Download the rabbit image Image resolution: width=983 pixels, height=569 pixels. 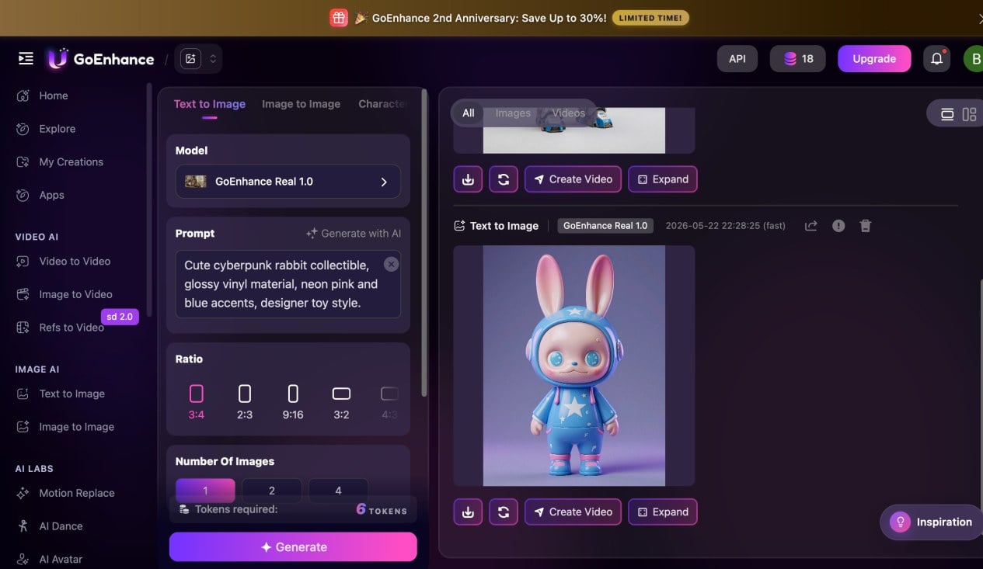(x=468, y=512)
